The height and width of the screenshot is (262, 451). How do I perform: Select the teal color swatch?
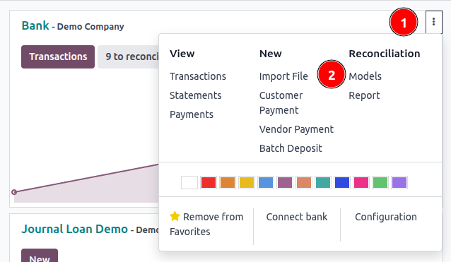tap(323, 182)
